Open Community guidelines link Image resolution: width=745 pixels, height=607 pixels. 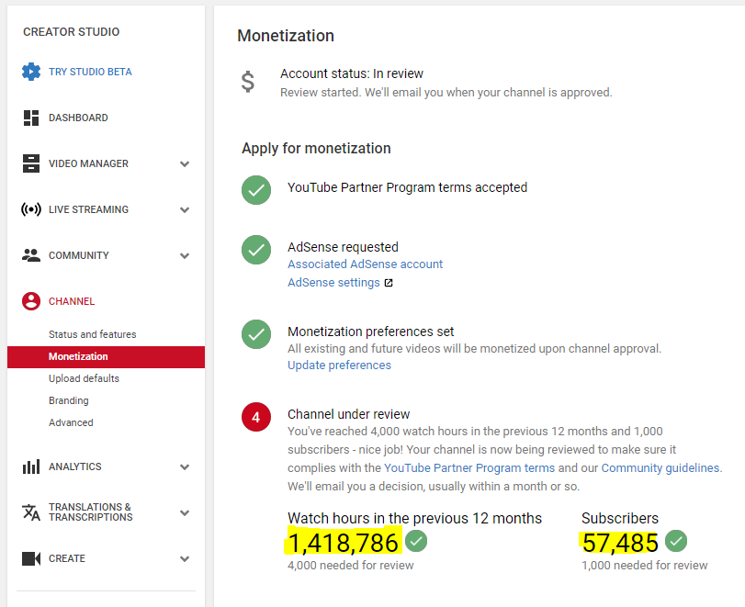660,467
